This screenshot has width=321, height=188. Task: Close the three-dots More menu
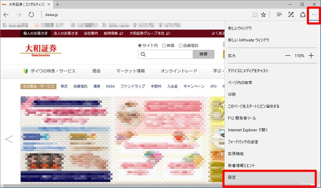pos(315,15)
